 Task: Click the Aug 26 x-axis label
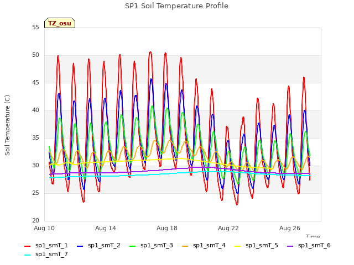[290, 228]
